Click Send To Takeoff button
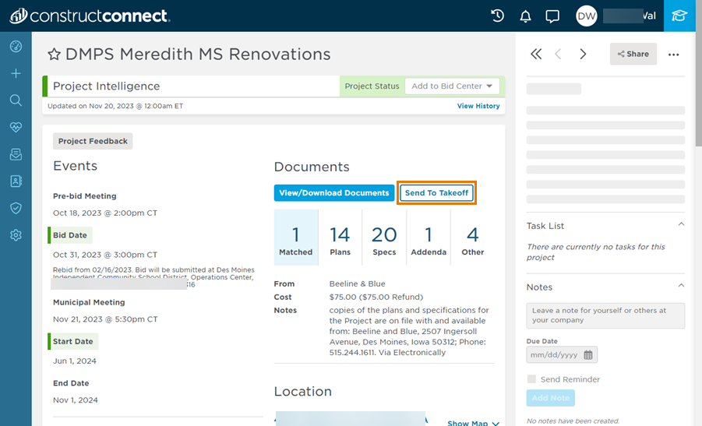 pyautogui.click(x=436, y=193)
